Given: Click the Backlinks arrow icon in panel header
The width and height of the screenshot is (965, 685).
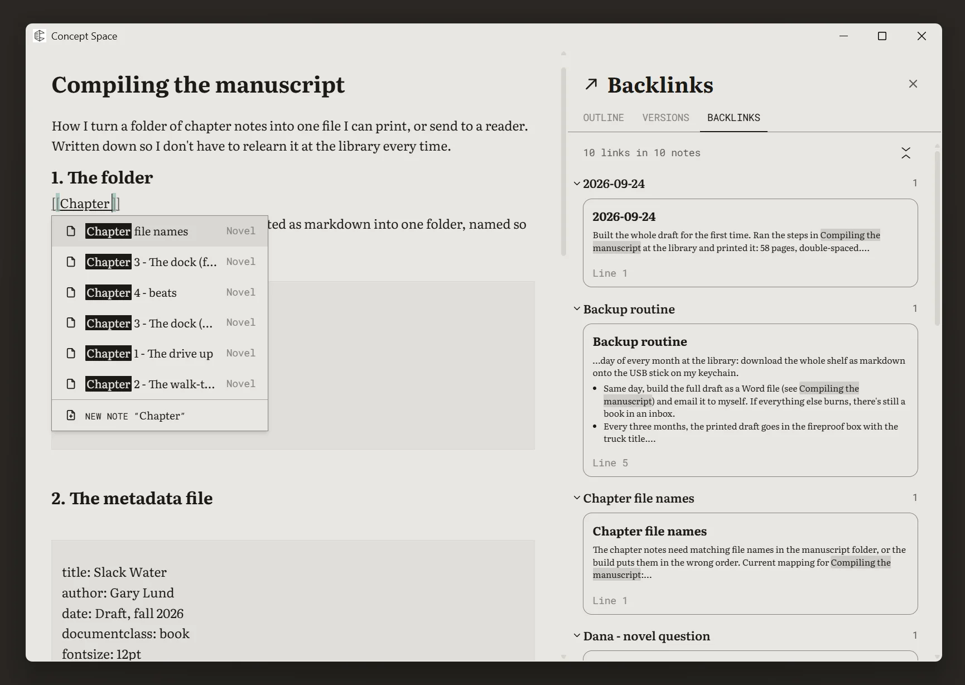Looking at the screenshot, I should 591,84.
